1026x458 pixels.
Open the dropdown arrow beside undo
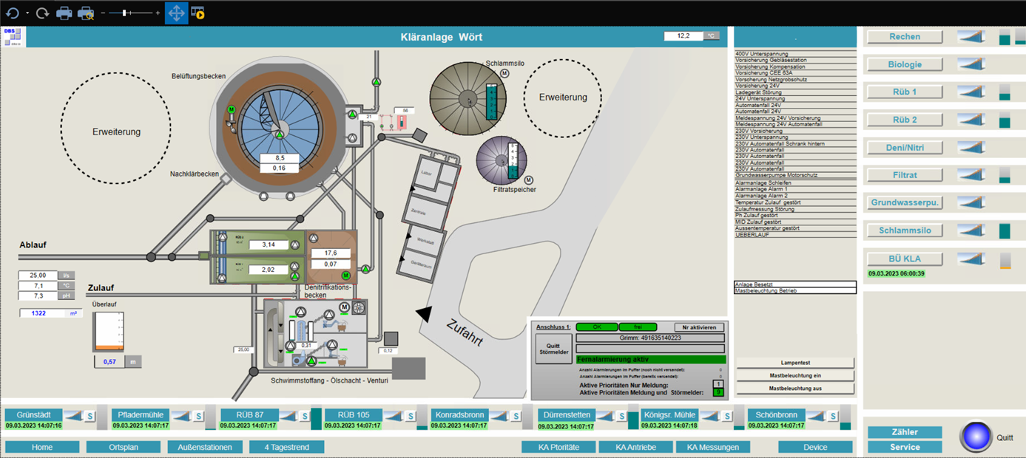coord(27,13)
